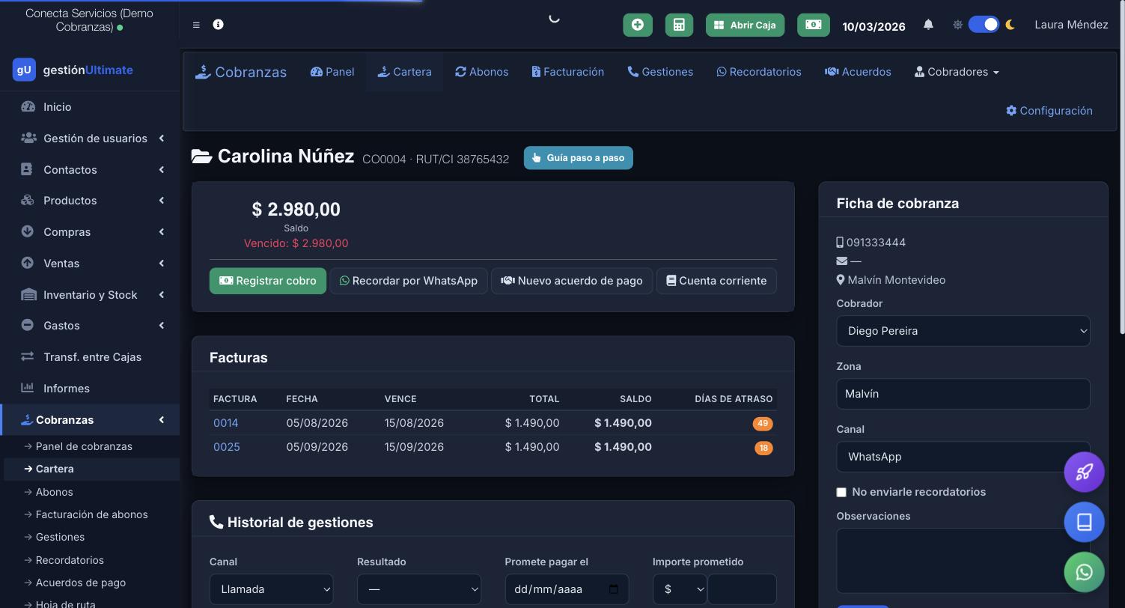
Task: Open the notifications bell
Action: click(928, 25)
